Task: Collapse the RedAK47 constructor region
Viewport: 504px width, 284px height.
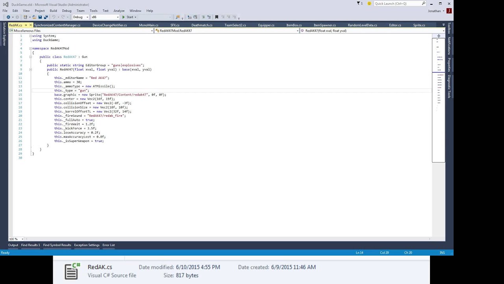Action: click(30, 69)
